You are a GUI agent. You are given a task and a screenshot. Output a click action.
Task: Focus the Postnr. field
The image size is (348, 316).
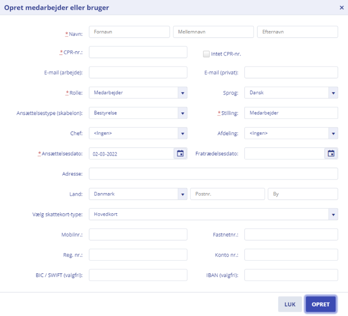227,194
